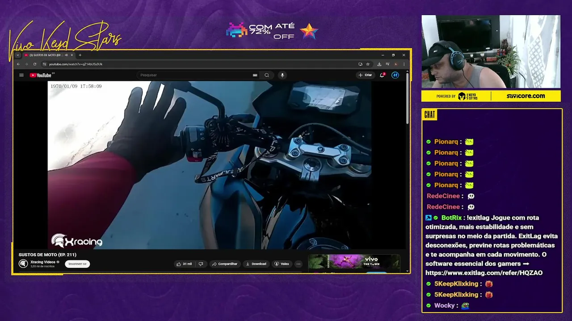Image resolution: width=572 pixels, height=321 pixels.
Task: Go to the YouTube home logo
Action: tap(41, 75)
